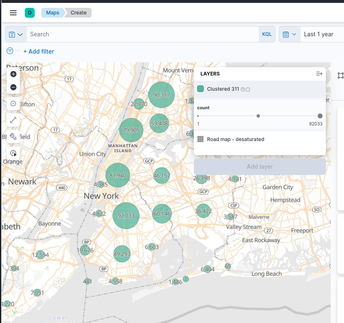This screenshot has height=323, width=344.
Task: Click the 92,033 cluster circle
Action: (x=126, y=216)
